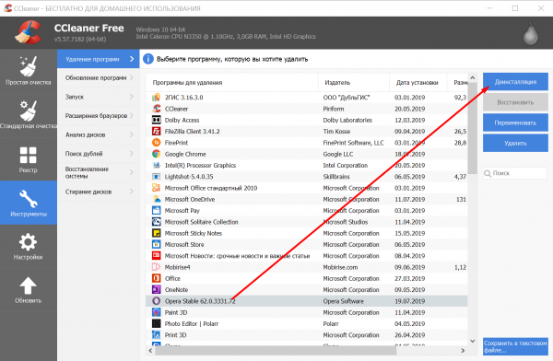Click the blue Удалить button
Image resolution: width=553 pixels, height=361 pixels.
tap(515, 143)
